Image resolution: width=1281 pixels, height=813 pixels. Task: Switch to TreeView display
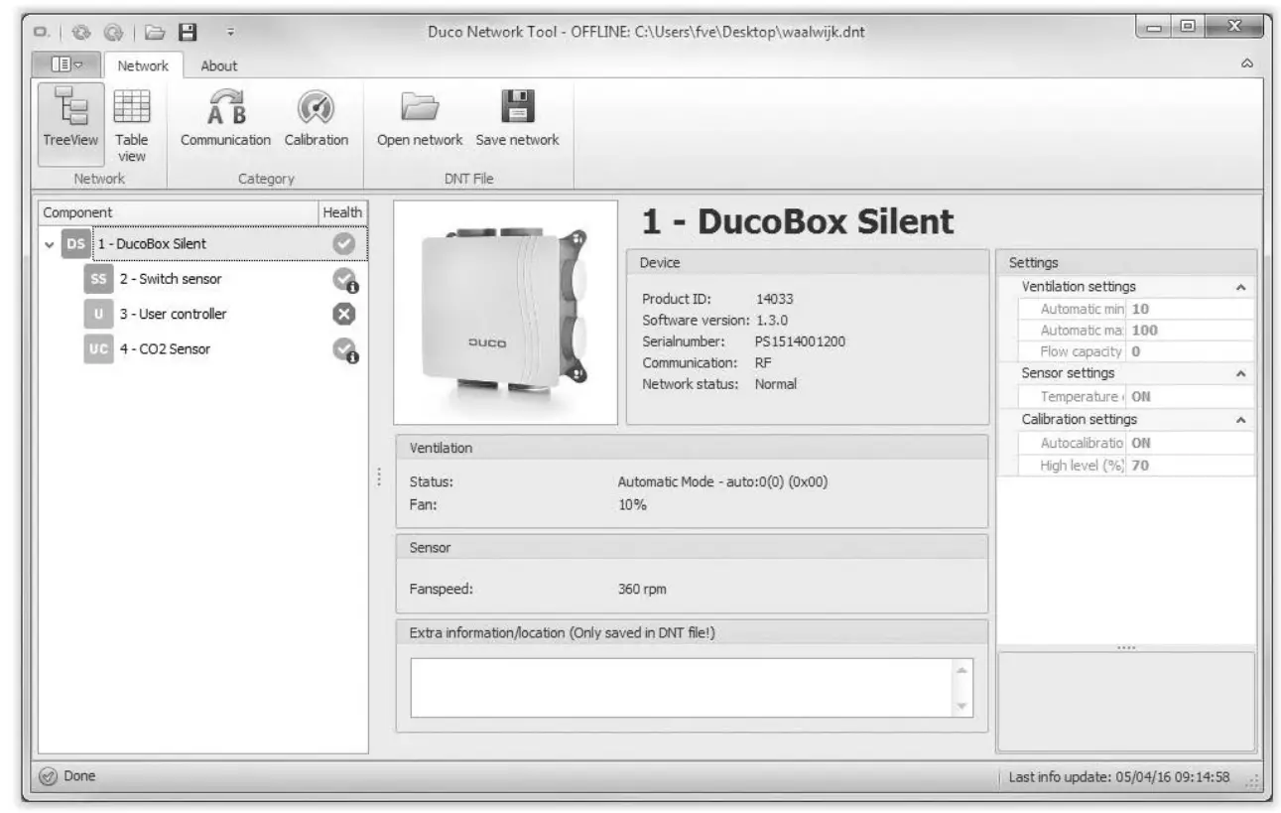coord(69,123)
